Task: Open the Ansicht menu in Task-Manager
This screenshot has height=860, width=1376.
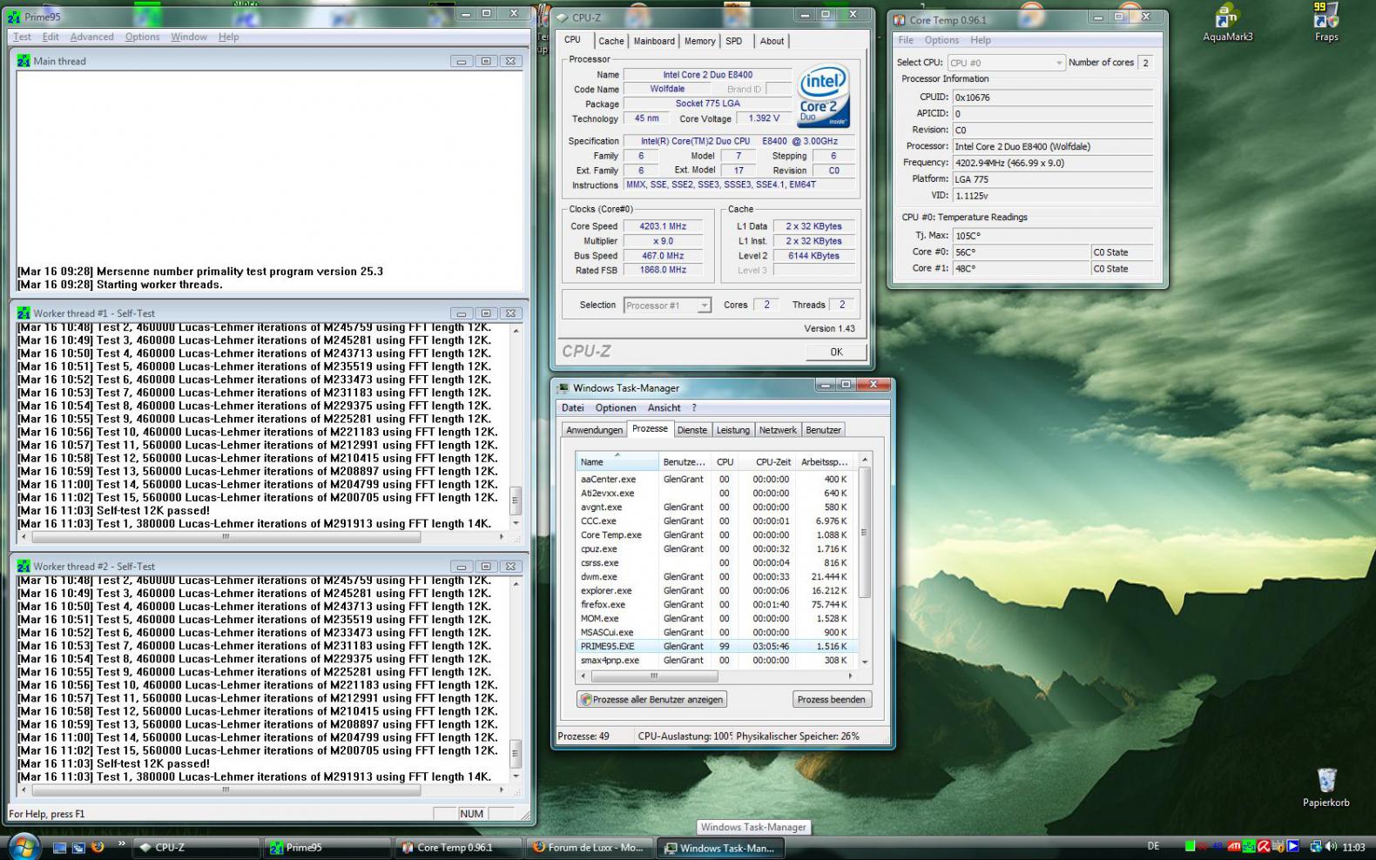Action: 664,407
